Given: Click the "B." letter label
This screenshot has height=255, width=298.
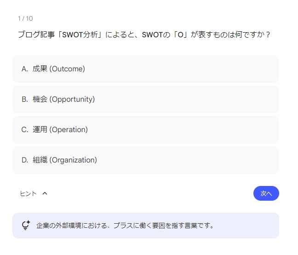Looking at the screenshot, I should tap(25, 99).
